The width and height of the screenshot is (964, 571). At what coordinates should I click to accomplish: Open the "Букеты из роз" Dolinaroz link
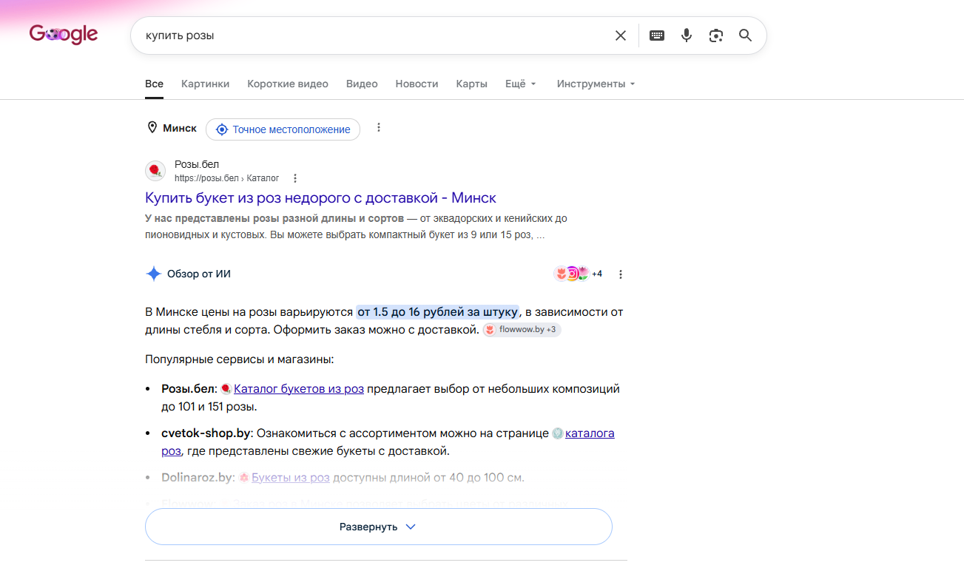point(290,478)
